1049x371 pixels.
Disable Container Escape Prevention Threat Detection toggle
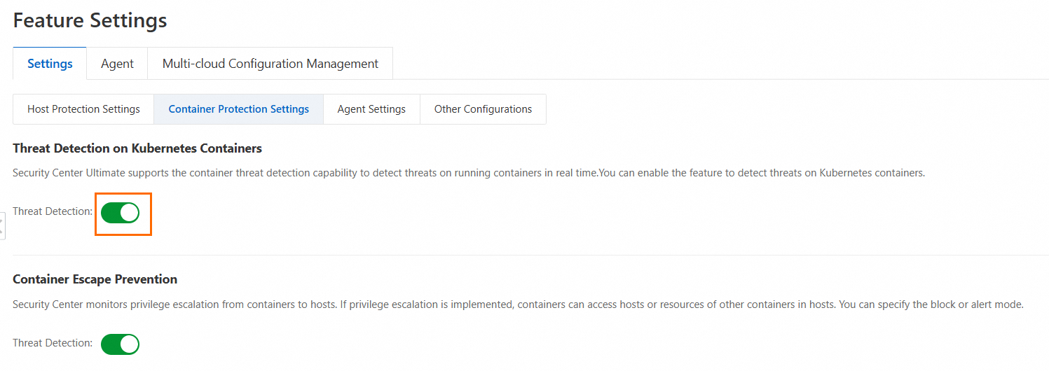click(121, 344)
